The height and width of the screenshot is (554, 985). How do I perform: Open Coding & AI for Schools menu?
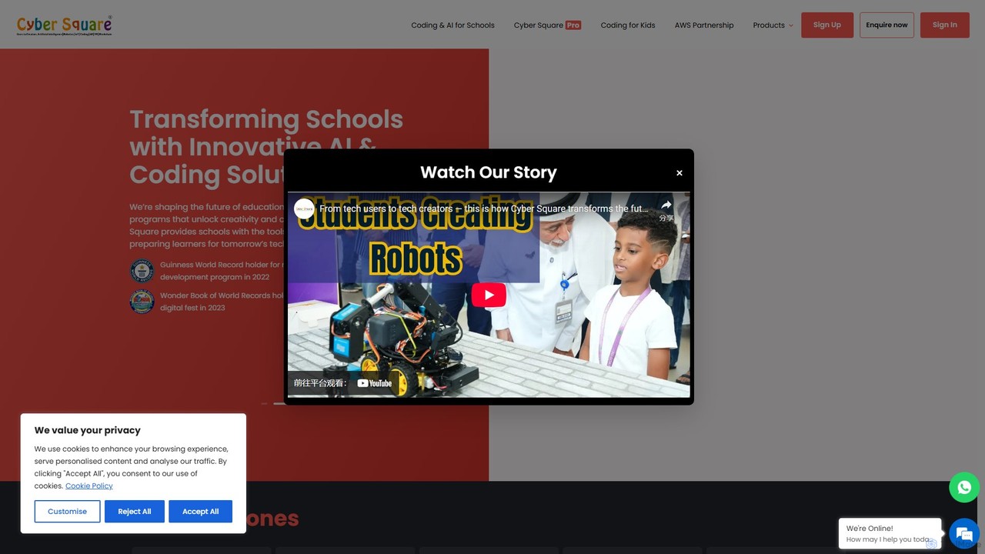click(x=452, y=25)
